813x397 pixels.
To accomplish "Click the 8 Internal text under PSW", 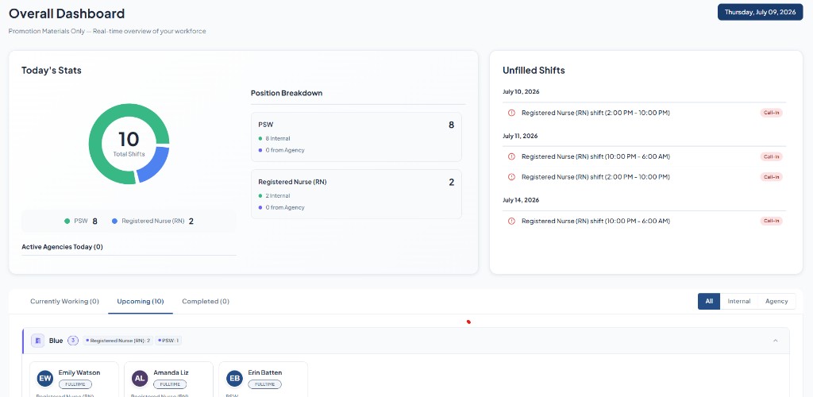I will (277, 138).
